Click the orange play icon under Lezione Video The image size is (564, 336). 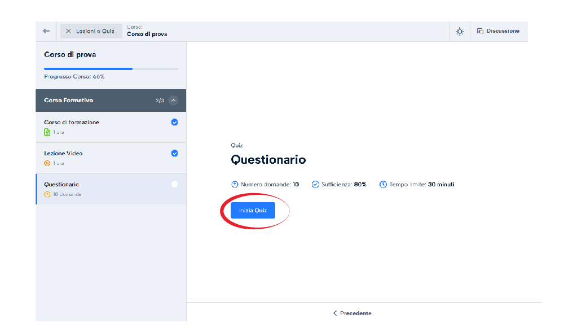click(x=47, y=163)
